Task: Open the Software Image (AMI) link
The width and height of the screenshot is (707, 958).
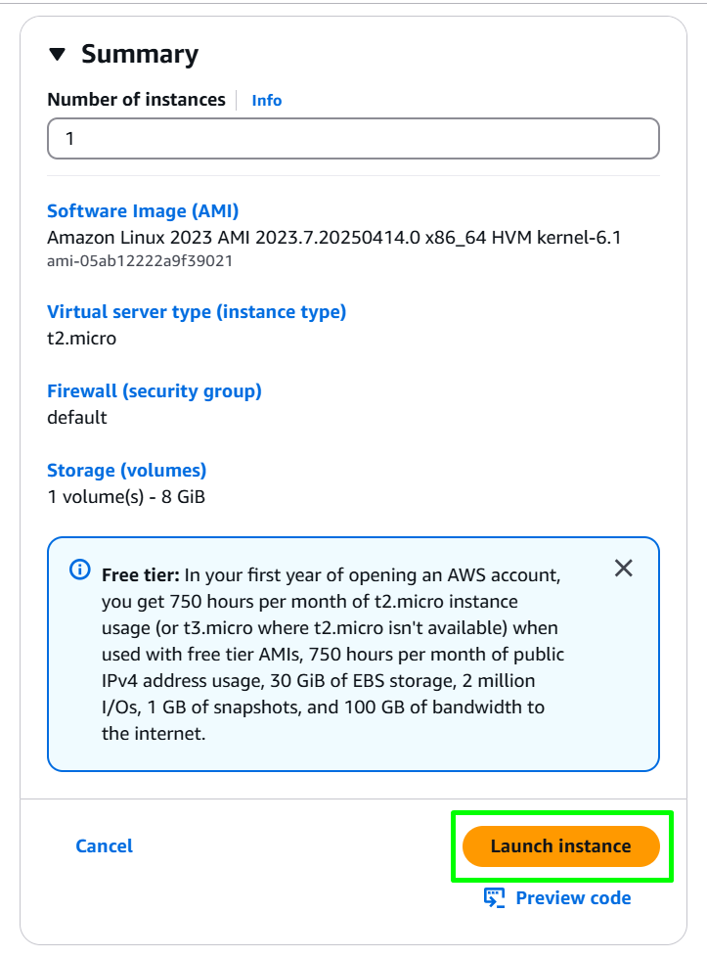Action: (143, 210)
